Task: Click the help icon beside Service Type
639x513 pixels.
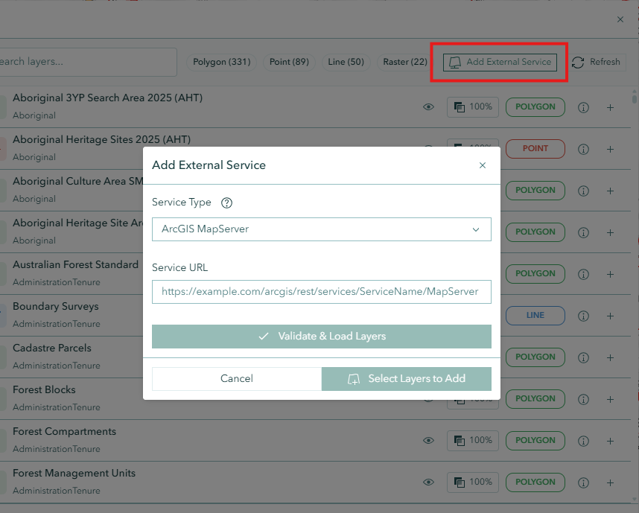Action: click(226, 202)
